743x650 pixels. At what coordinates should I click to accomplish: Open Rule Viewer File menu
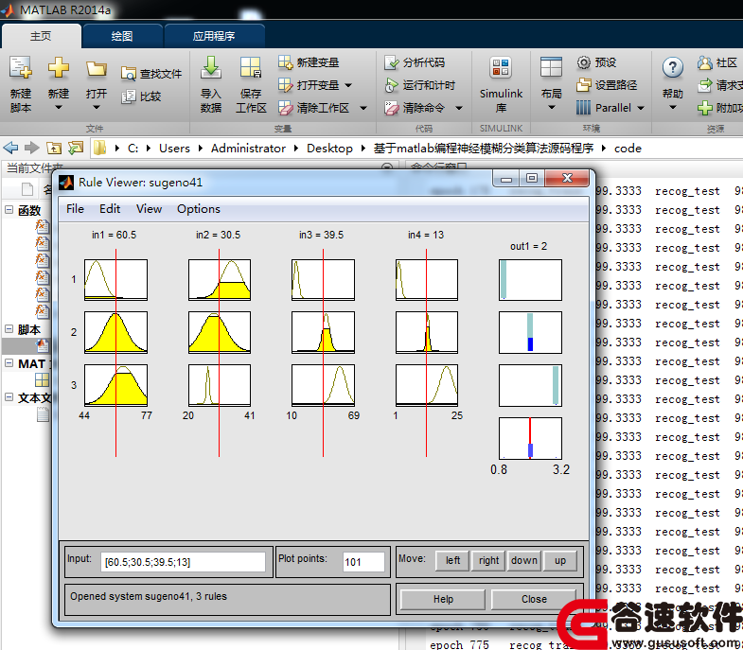tap(75, 209)
